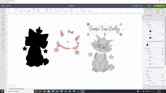Collapse Star layer above first gray star
Image resolution: width=166 pixels, height=93 pixels.
coord(148,54)
